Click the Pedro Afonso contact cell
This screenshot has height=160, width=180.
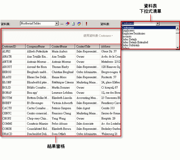(x=63, y=124)
